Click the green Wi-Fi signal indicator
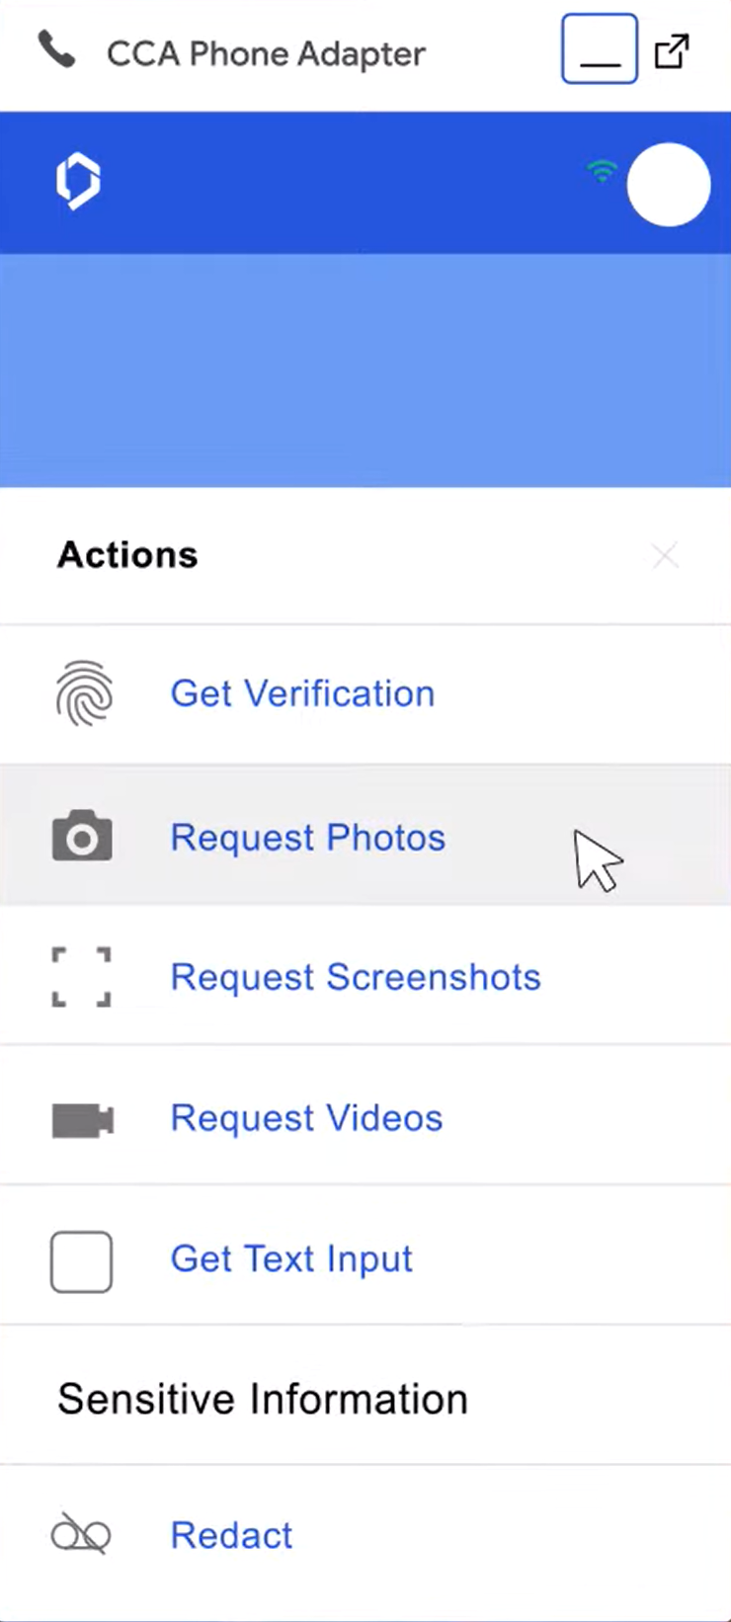Image resolution: width=731 pixels, height=1622 pixels. tap(602, 172)
